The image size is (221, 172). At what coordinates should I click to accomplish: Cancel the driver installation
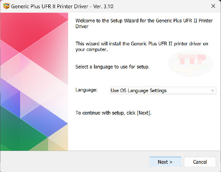click(x=200, y=162)
